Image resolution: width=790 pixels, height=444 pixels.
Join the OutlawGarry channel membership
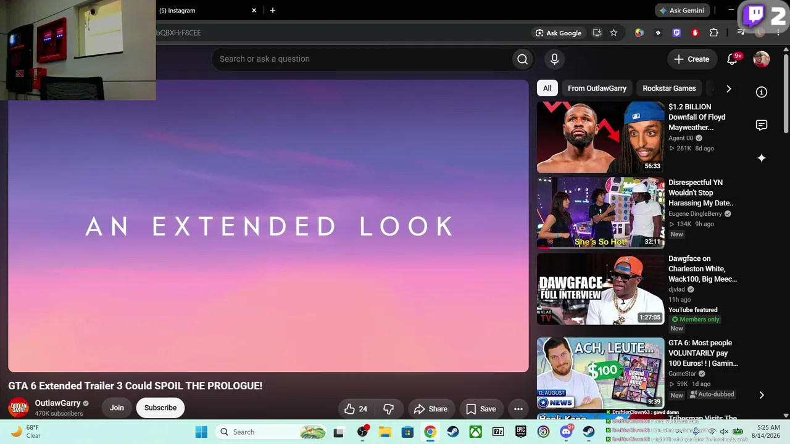pyautogui.click(x=117, y=408)
